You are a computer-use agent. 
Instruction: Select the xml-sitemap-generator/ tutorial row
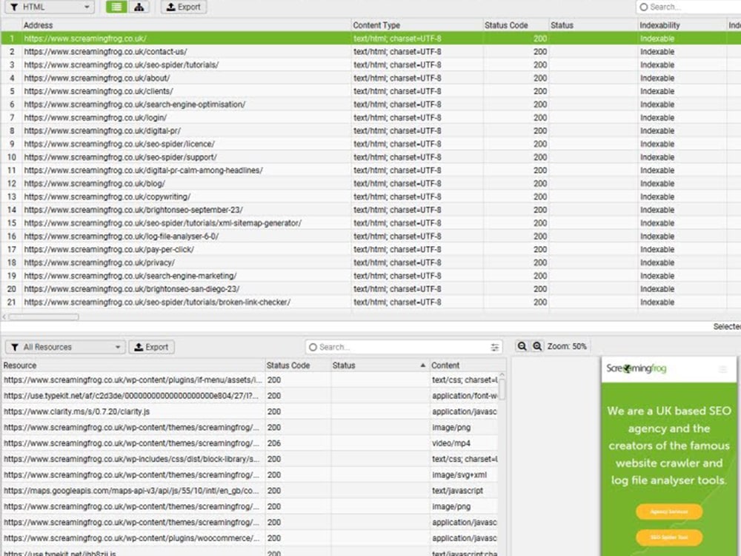(370, 223)
